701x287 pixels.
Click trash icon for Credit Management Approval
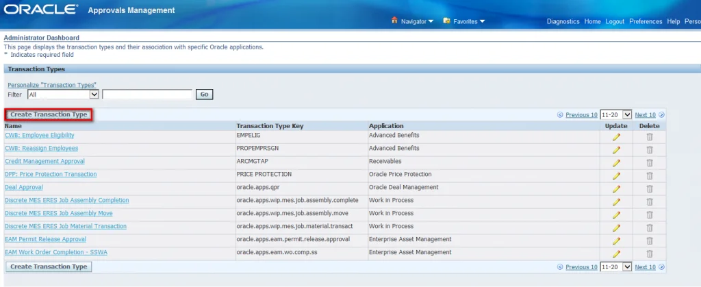pyautogui.click(x=650, y=163)
